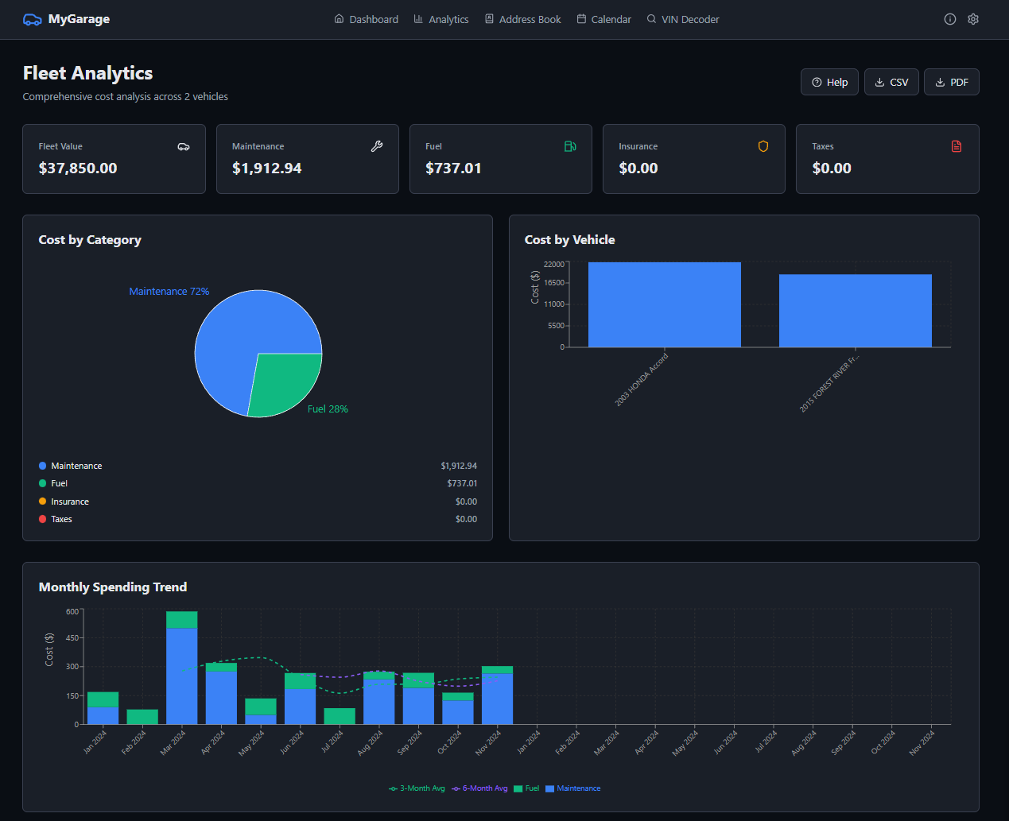Screen dimensions: 1009x821
Task: Click the Fleet Value car icon
Action: coord(184,146)
